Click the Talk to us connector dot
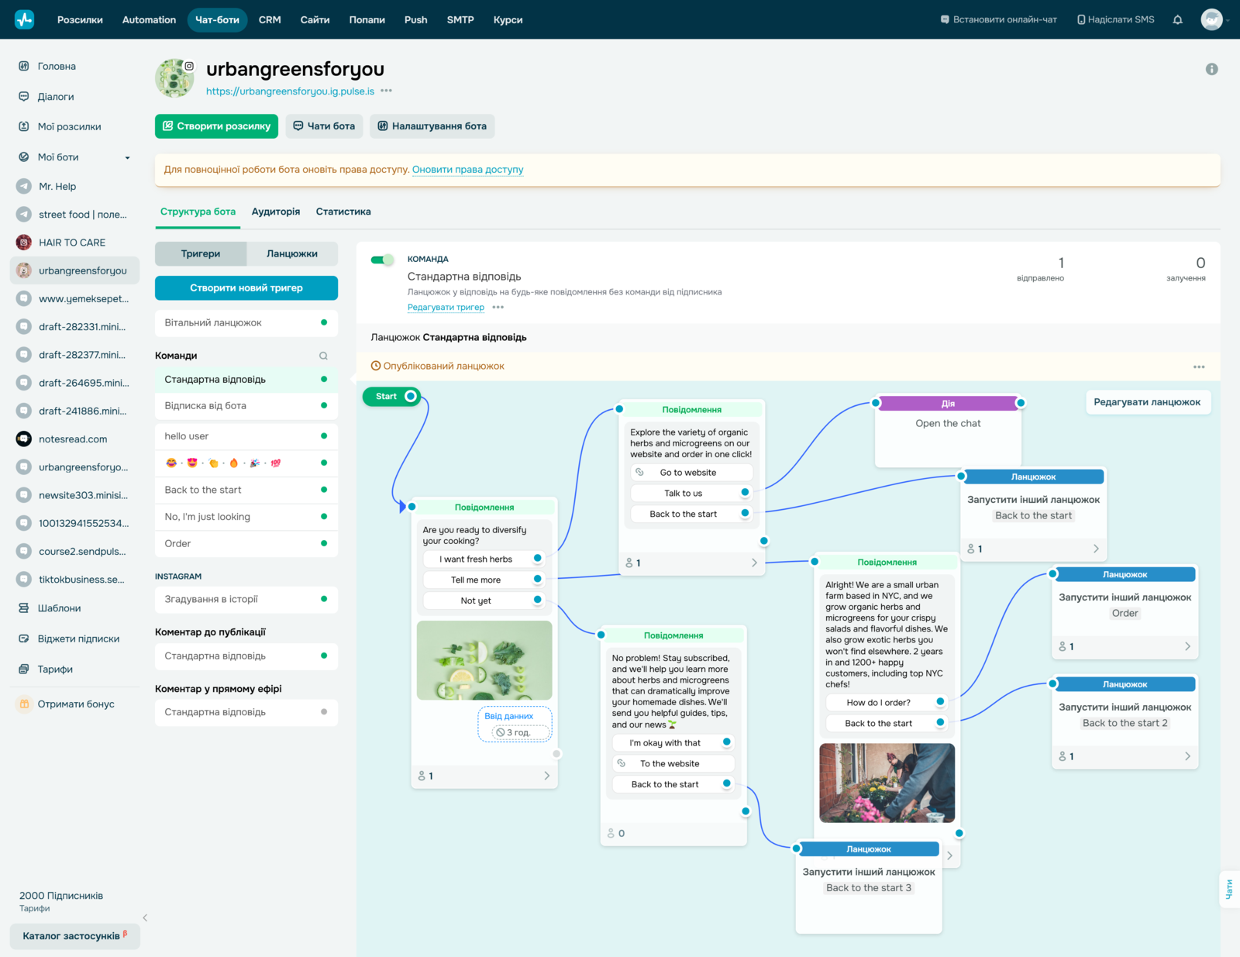This screenshot has width=1240, height=957. click(745, 493)
